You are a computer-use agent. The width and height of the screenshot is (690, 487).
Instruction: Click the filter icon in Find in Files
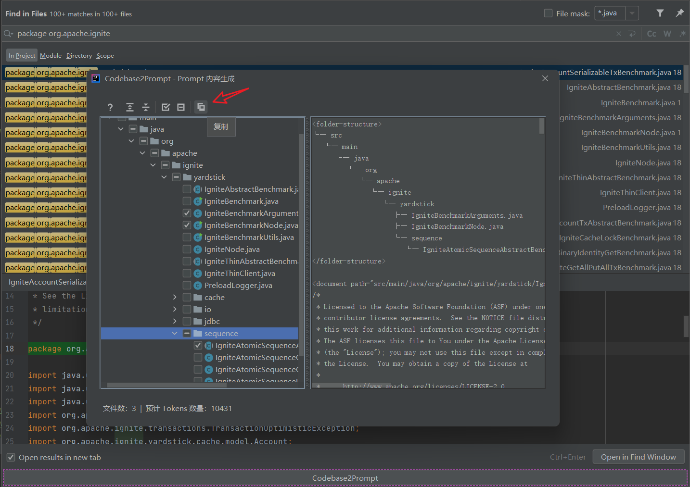point(660,13)
